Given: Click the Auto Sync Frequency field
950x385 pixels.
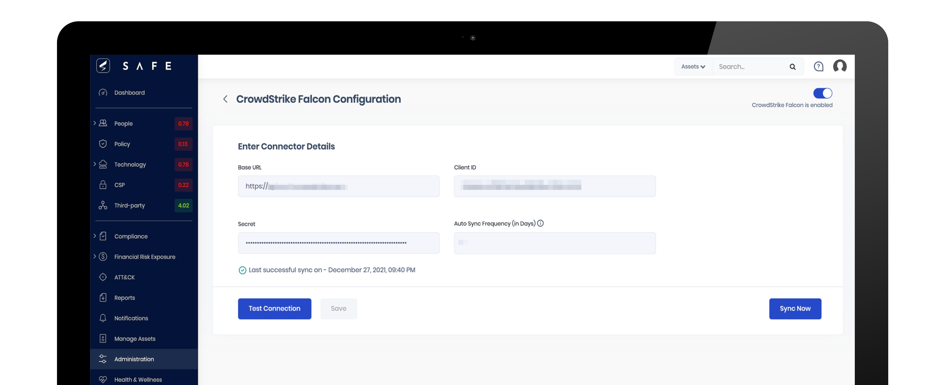Looking at the screenshot, I should [x=555, y=243].
